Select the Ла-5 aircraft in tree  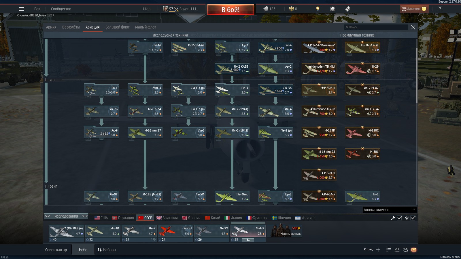tap(188, 132)
